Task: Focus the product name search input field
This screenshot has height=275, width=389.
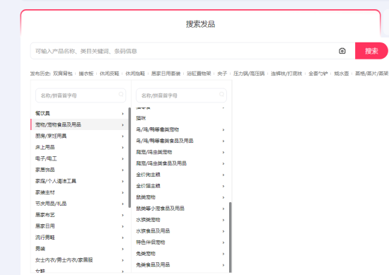Action: click(x=184, y=51)
